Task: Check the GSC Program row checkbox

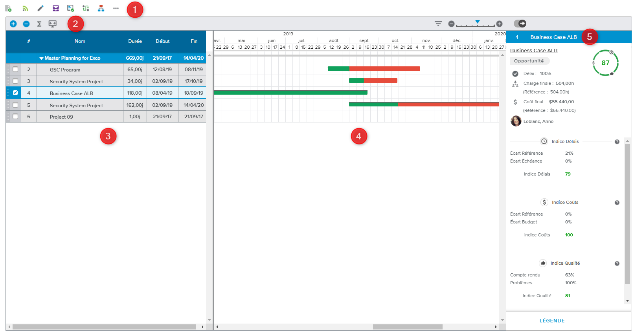Action: (x=15, y=70)
